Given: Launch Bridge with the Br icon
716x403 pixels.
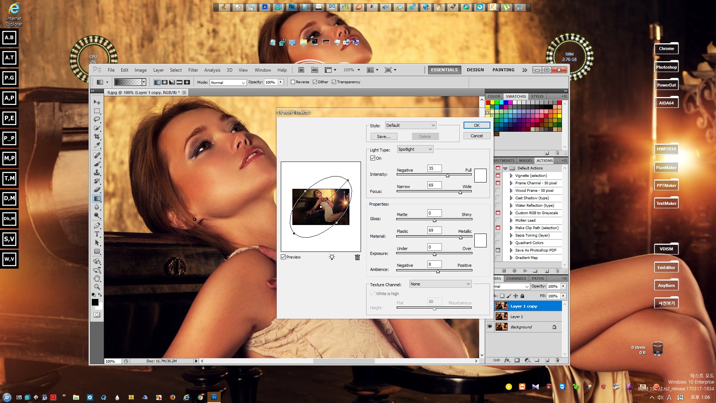Looking at the screenshot, I should point(301,70).
